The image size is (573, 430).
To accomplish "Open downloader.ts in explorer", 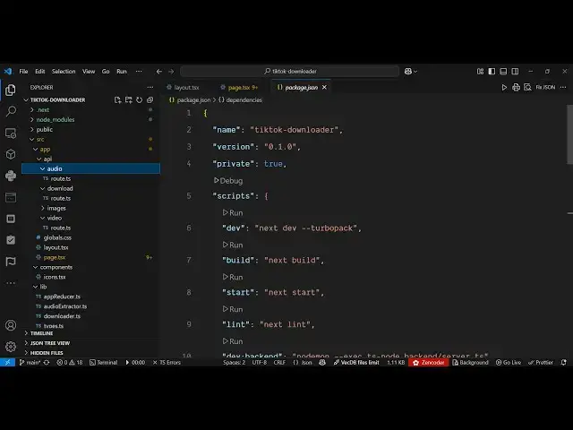I will point(62,316).
